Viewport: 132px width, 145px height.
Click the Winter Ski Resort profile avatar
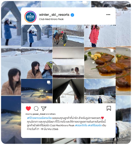30,17
